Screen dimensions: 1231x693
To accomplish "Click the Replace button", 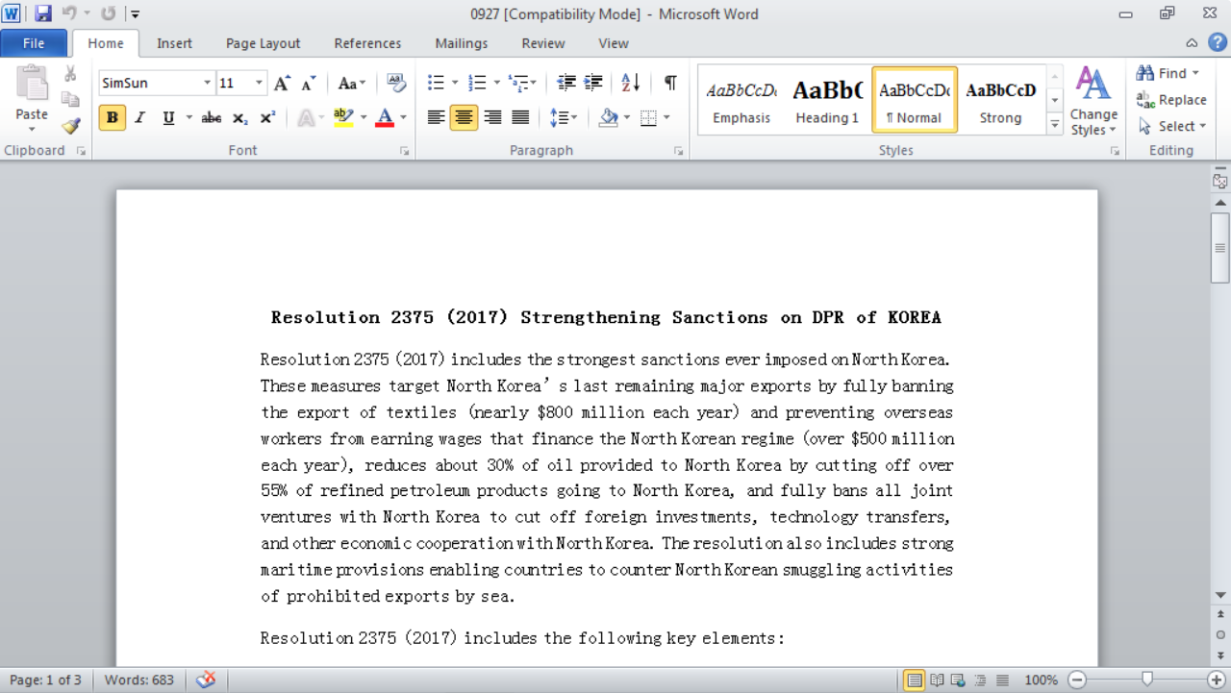I will [1171, 100].
